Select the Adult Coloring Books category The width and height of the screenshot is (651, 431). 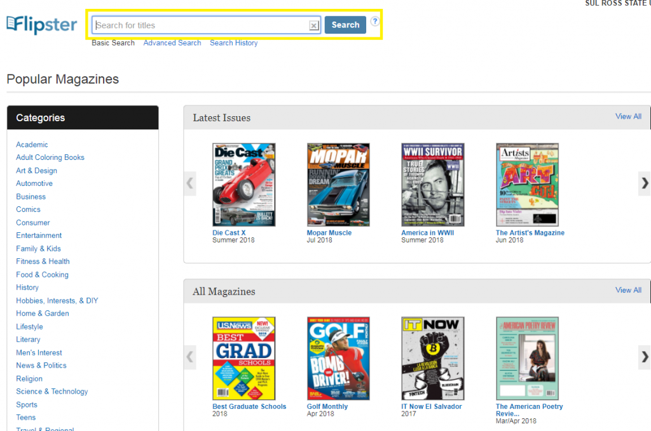coord(50,157)
